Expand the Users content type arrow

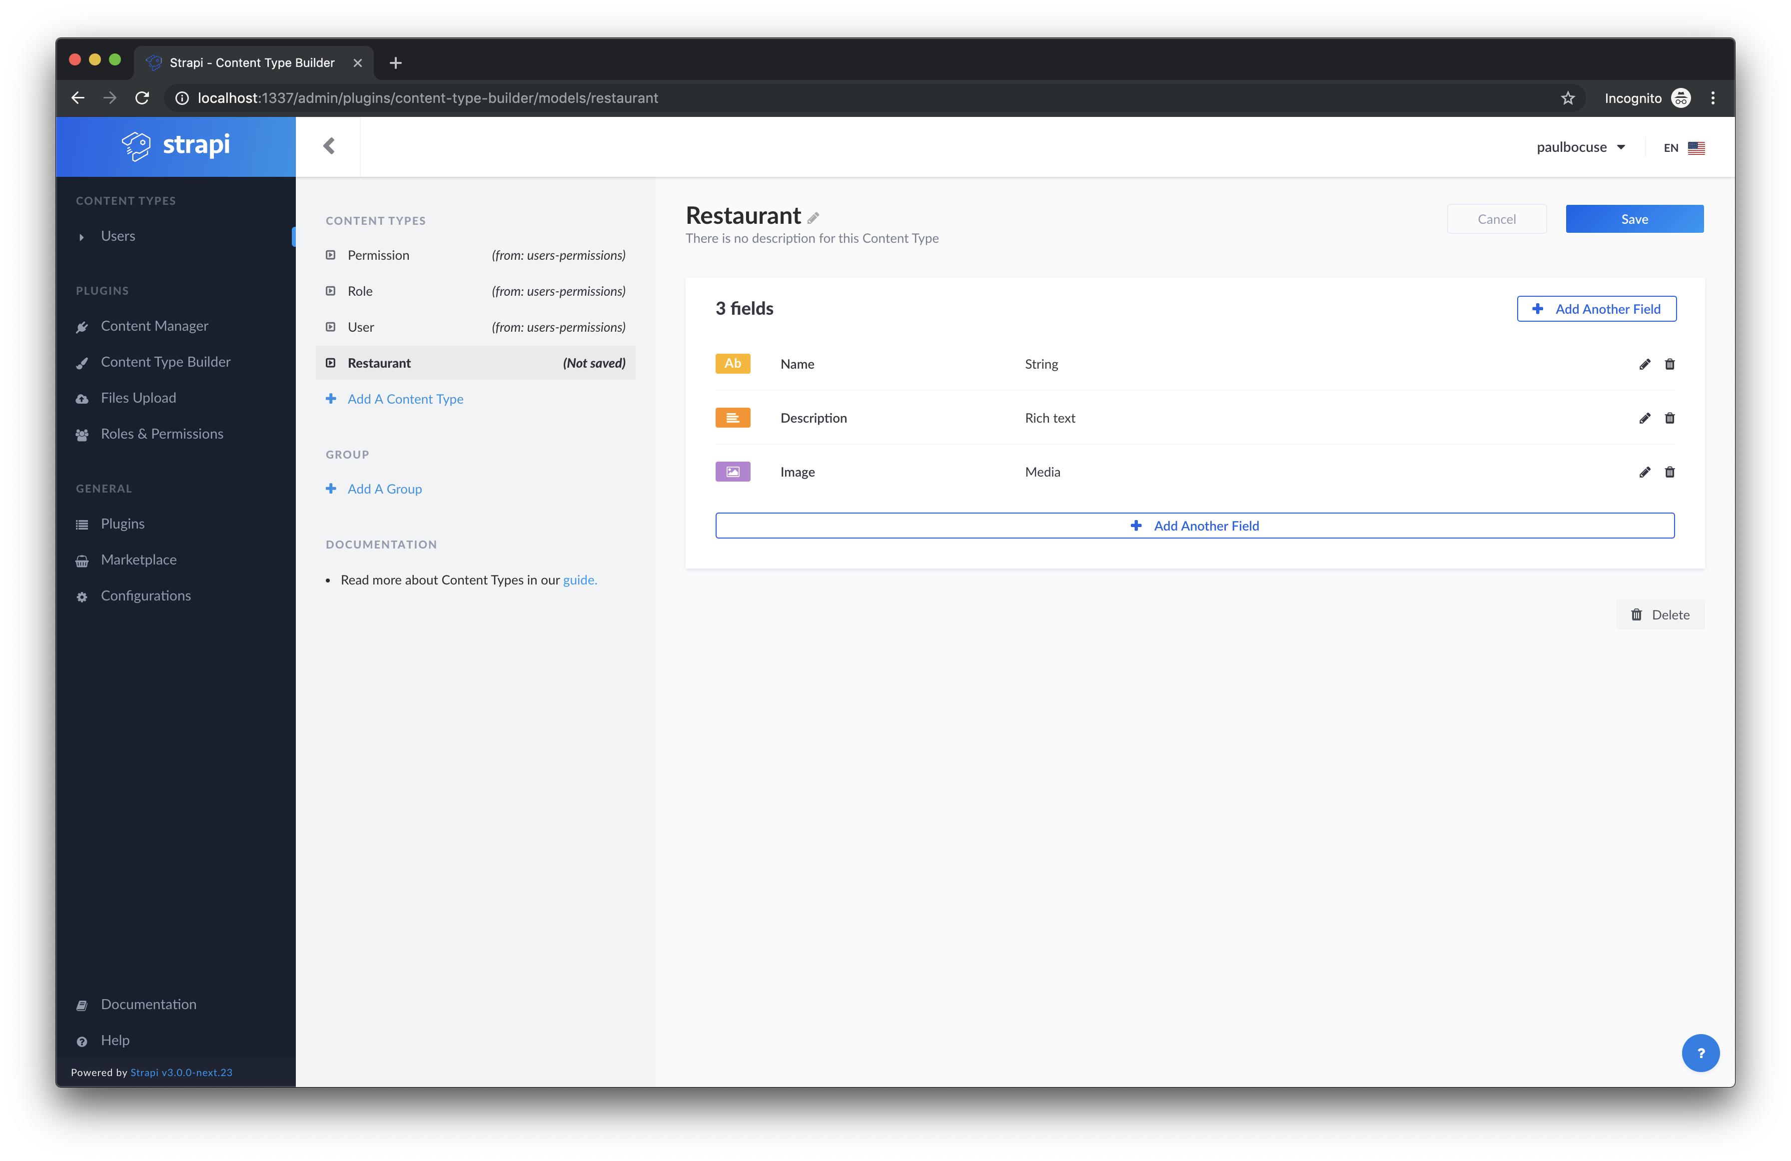click(81, 237)
